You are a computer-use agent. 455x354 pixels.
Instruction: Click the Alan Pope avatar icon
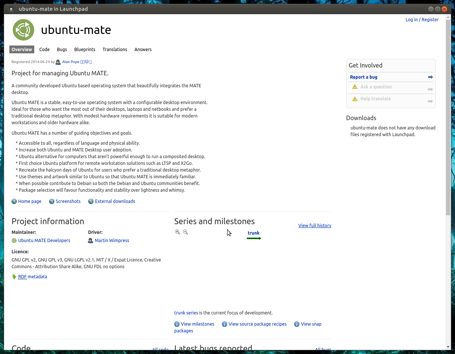click(x=58, y=62)
